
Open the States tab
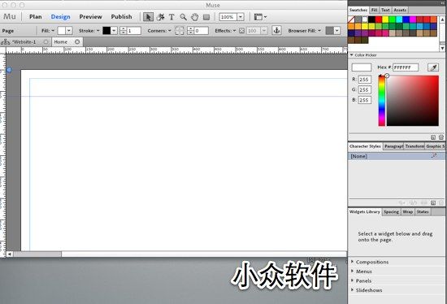point(423,212)
